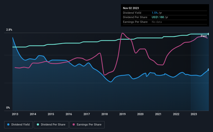Select the 2021 x-axis year label
This screenshot has height=132, width=213.
158,114
